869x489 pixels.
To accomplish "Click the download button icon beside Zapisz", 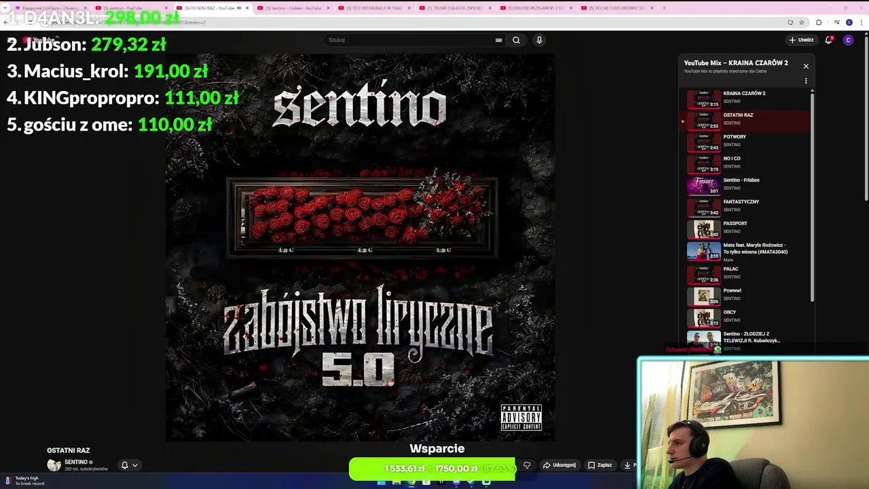I will tap(629, 465).
